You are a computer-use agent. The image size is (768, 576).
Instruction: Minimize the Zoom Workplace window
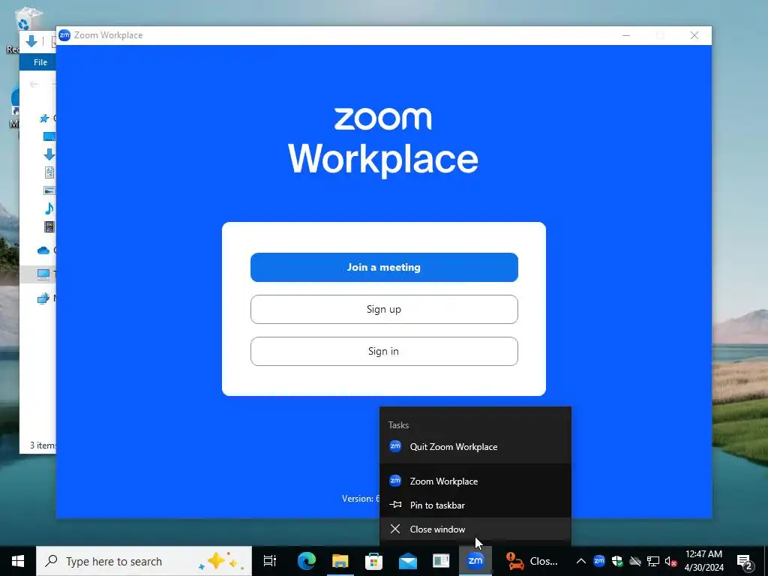click(x=626, y=35)
